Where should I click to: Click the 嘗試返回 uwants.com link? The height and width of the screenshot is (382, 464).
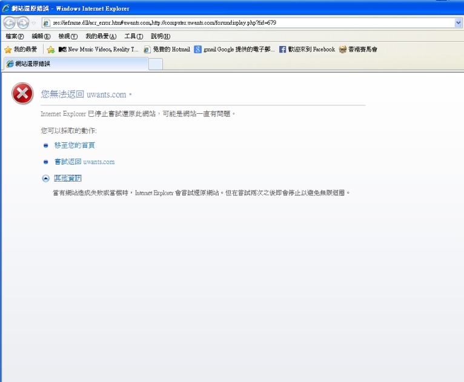click(x=84, y=162)
